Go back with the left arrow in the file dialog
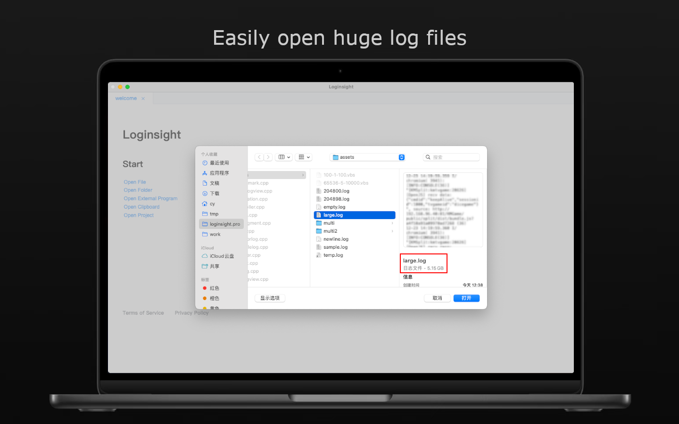Screen dimensions: 679x424 (259, 157)
